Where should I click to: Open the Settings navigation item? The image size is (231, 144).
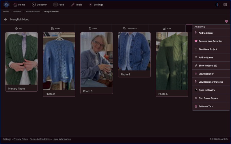click(x=96, y=5)
